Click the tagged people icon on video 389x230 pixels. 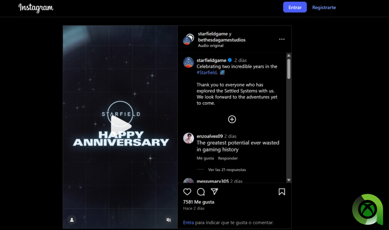(x=72, y=220)
